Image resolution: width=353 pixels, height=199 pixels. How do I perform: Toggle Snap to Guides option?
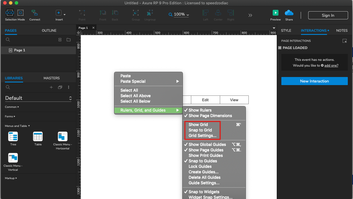(214, 161)
